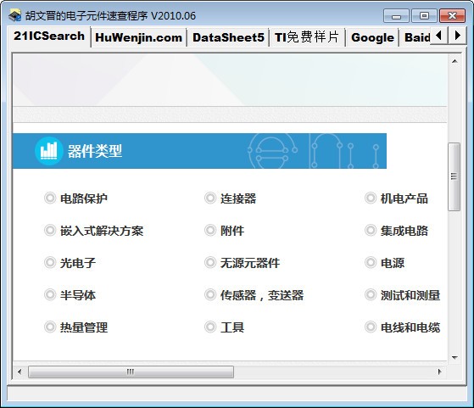Click the bar chart icon beside 器件类型
This screenshot has height=408, width=474.
point(49,151)
